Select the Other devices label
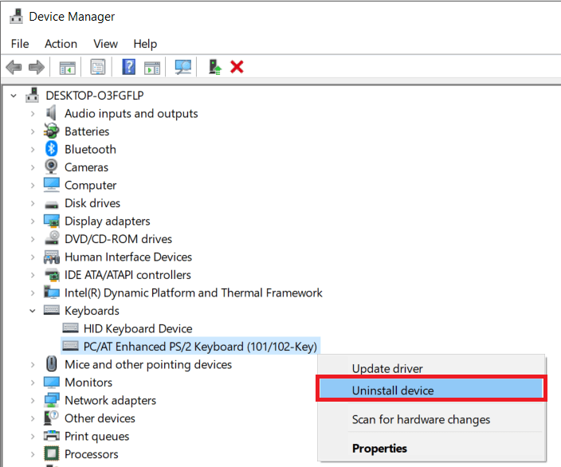561x467 pixels. tap(100, 418)
